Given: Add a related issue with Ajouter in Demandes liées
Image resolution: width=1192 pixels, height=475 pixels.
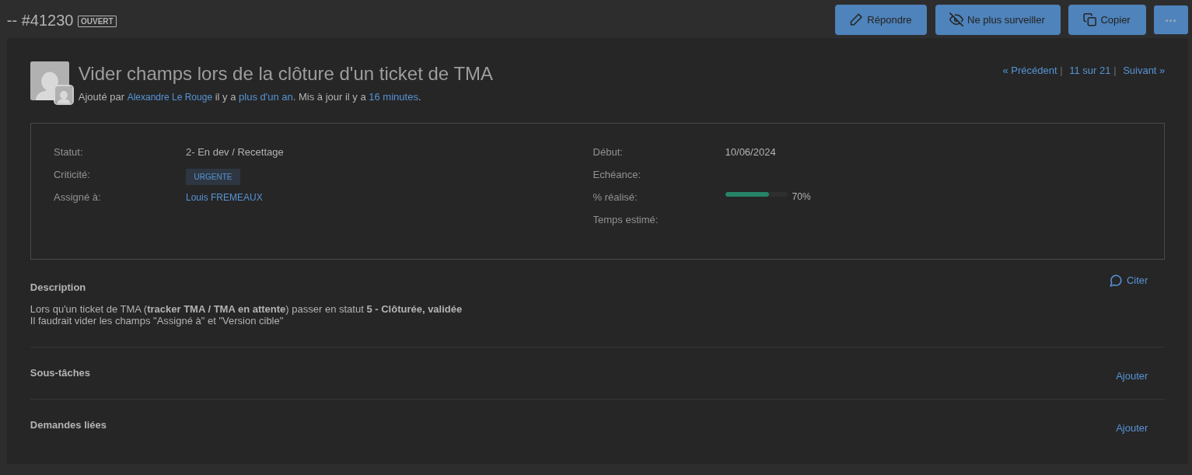Looking at the screenshot, I should (x=1131, y=428).
